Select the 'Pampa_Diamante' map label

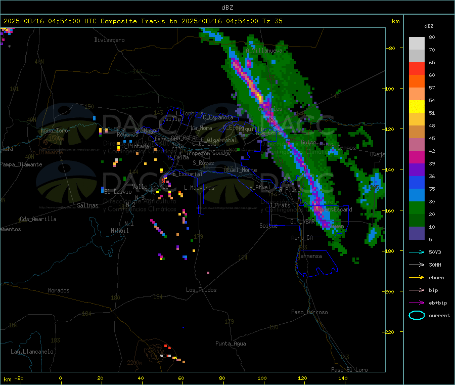21,164
